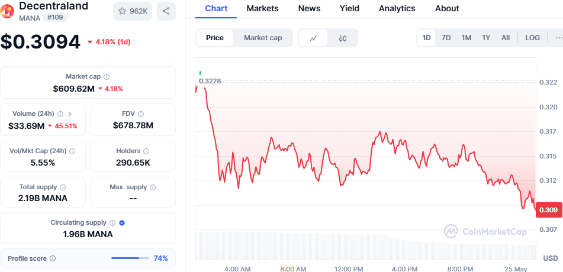Open info icon beside Market cap
This screenshot has width=563, height=272.
[107, 77]
